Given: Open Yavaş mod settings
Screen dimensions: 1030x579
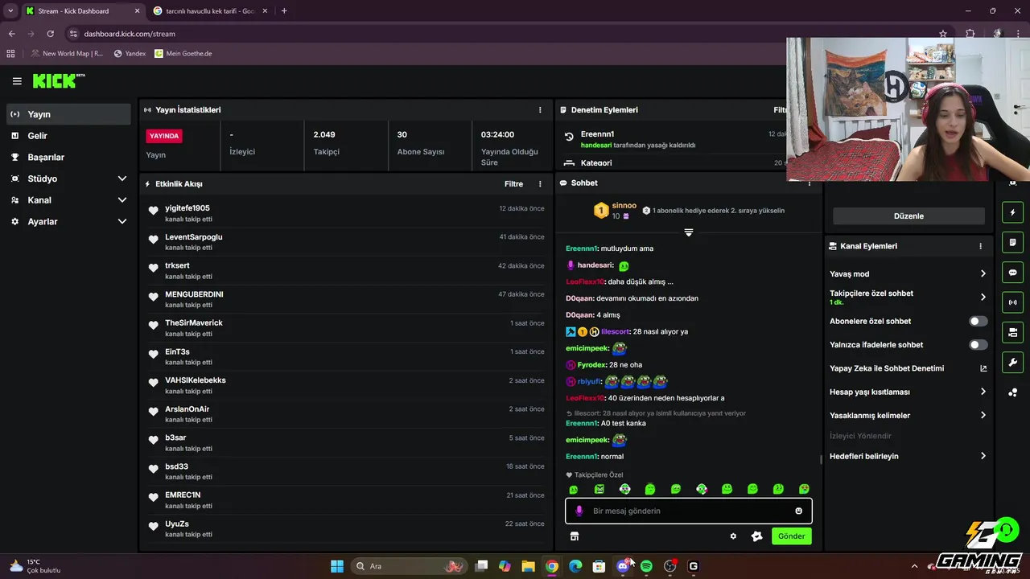Looking at the screenshot, I should 908,274.
